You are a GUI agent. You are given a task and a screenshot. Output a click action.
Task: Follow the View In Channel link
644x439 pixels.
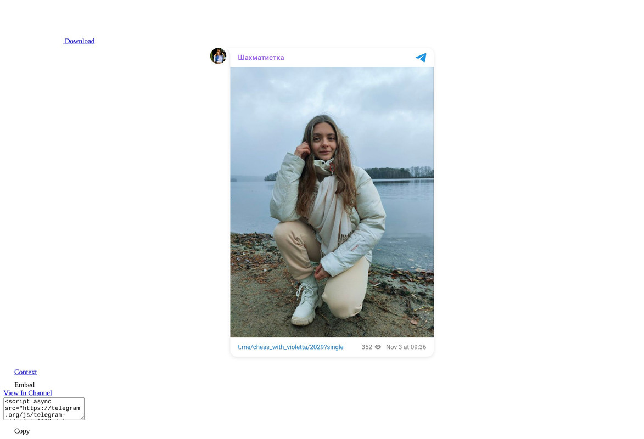click(x=28, y=393)
